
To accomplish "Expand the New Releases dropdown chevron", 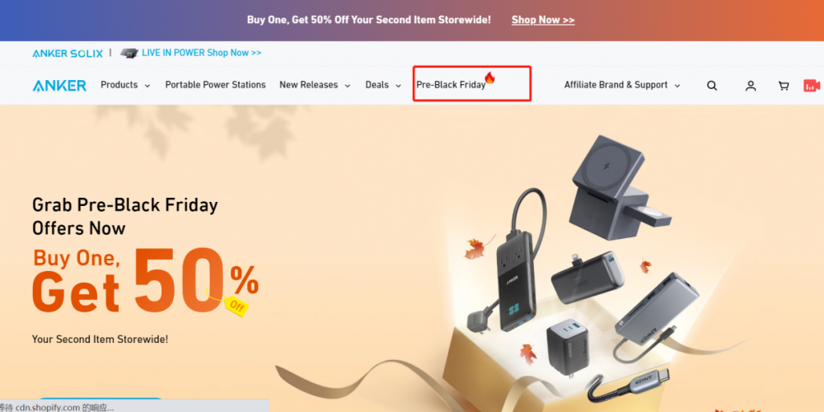I will point(348,86).
